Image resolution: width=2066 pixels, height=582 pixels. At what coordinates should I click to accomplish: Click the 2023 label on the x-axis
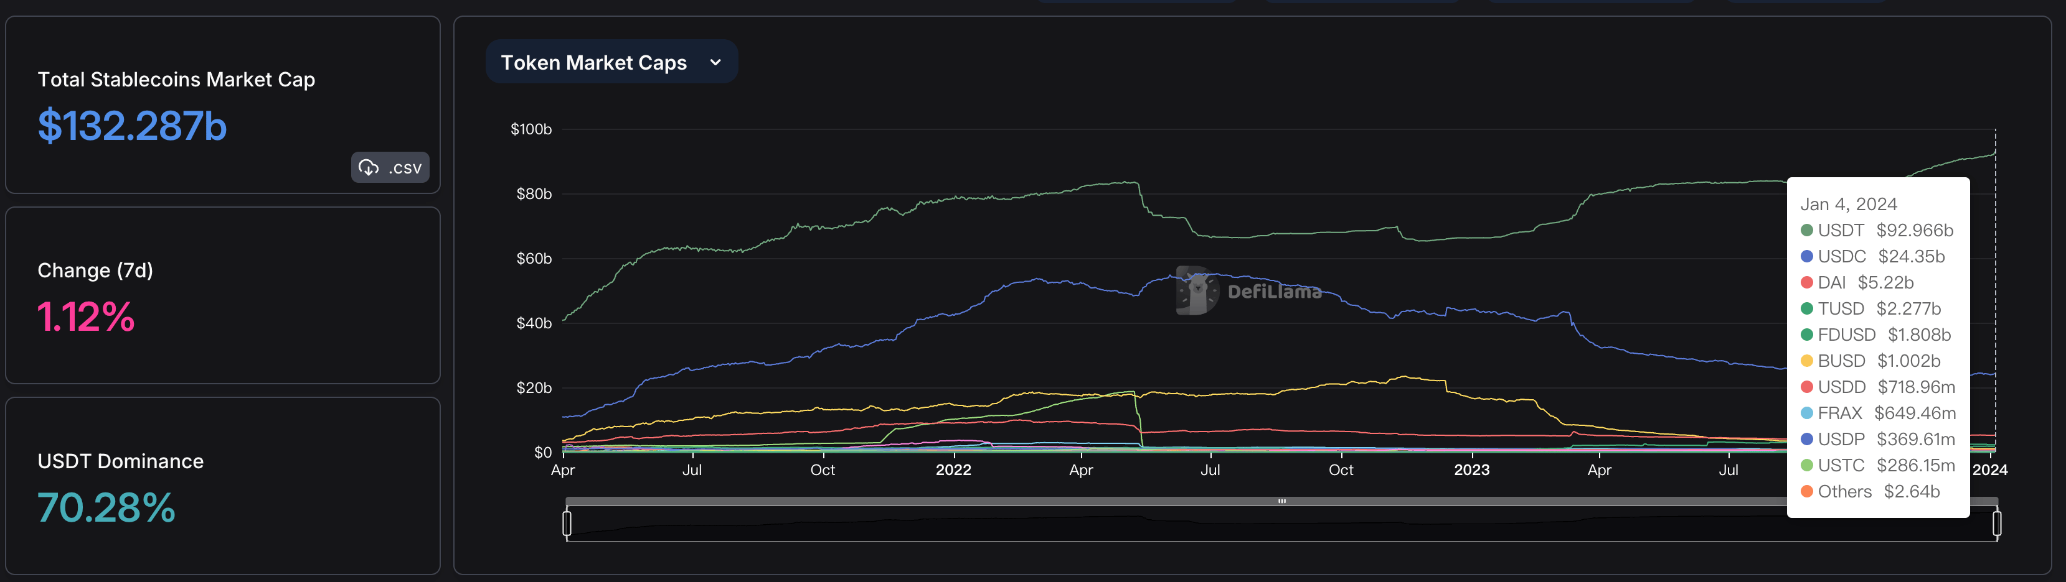(1471, 470)
